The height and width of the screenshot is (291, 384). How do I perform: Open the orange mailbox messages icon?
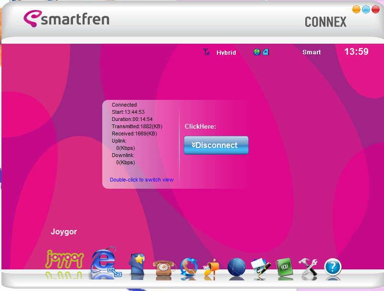pyautogui.click(x=211, y=267)
